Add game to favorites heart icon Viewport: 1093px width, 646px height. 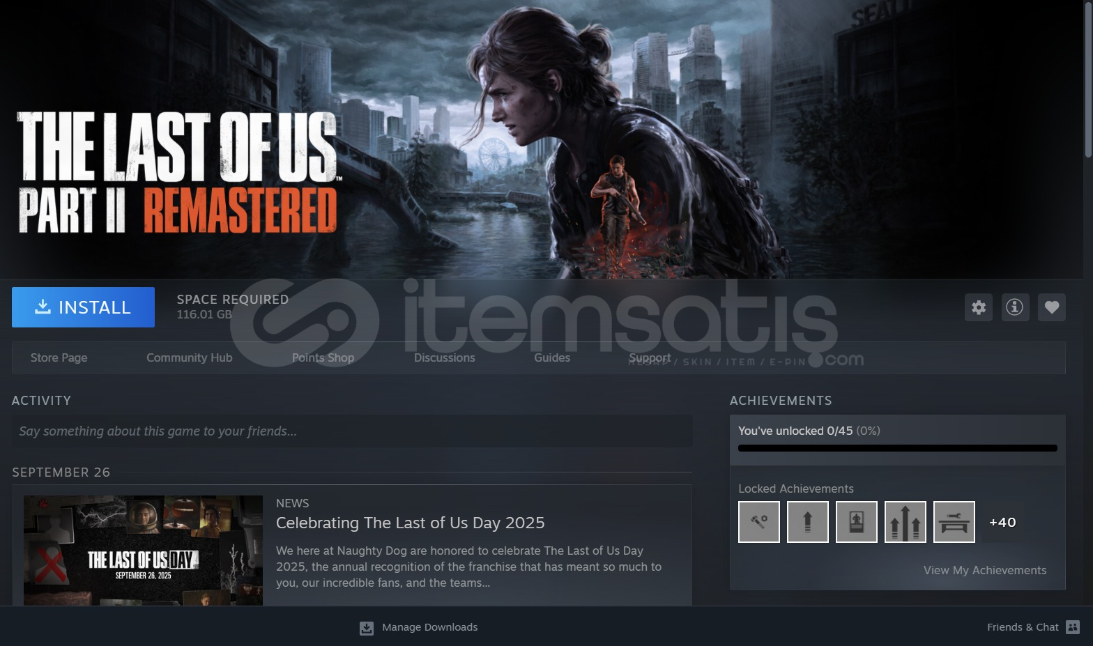(1052, 307)
